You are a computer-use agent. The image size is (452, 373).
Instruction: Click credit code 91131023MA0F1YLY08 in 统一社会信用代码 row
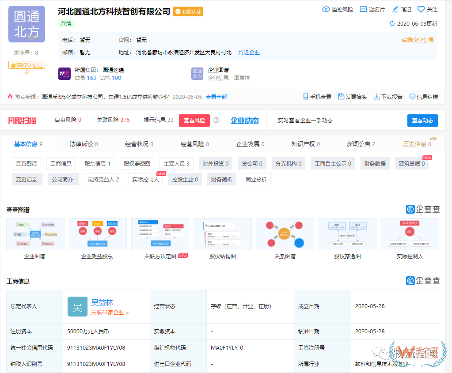(x=96, y=348)
